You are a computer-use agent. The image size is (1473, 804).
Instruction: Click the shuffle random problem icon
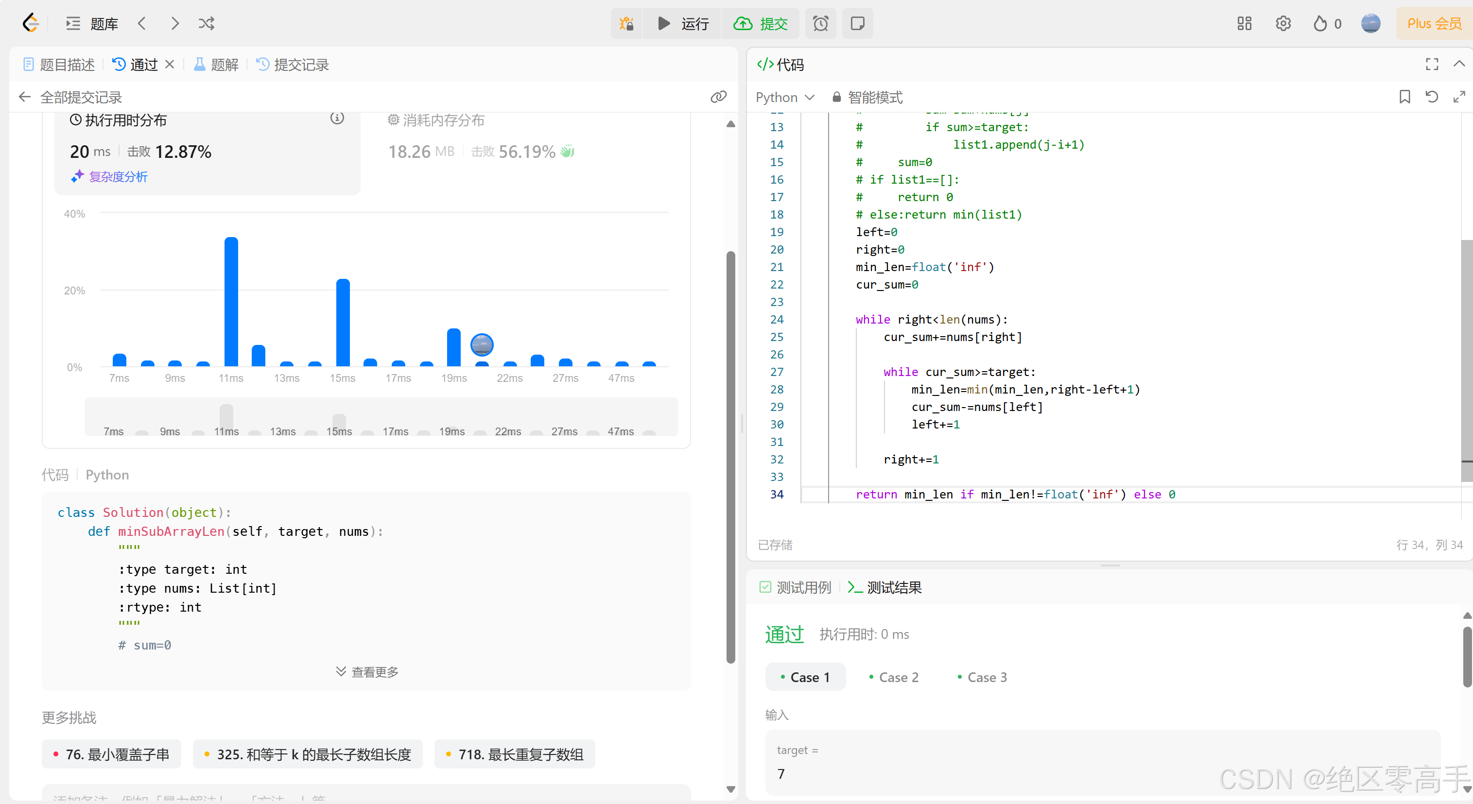pyautogui.click(x=206, y=23)
